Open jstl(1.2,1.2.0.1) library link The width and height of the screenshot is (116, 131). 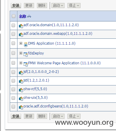(x=36, y=80)
